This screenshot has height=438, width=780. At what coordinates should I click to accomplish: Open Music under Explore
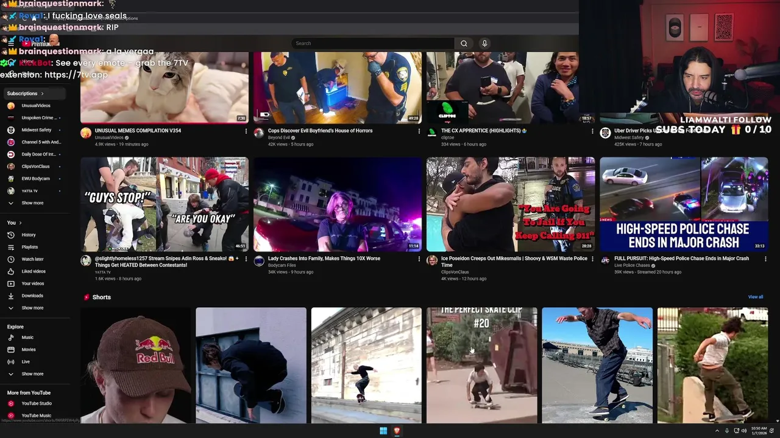[x=27, y=338]
